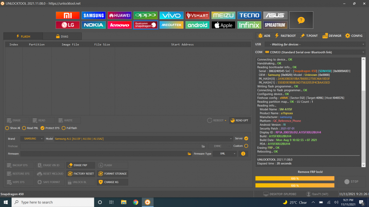The image size is (369, 207).
Task: Select the Vsmart brand logo
Action: [197, 15]
